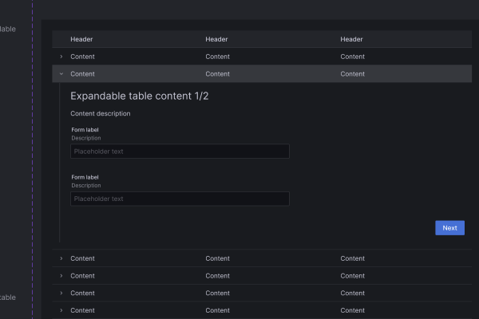This screenshot has height=319, width=479.
Task: Click the first 'Form label' text
Action: pos(85,130)
